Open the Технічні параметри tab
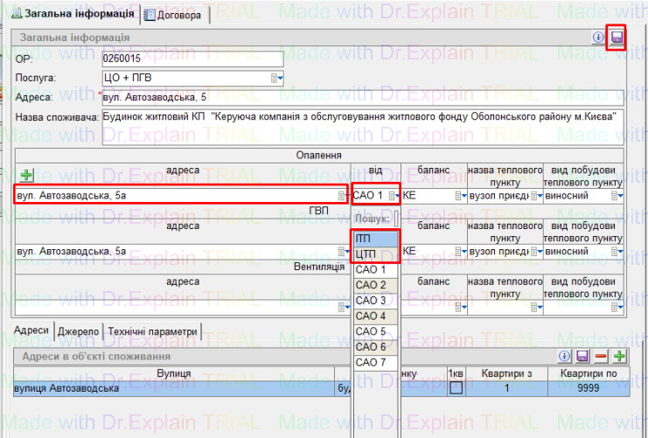The image size is (648, 438). coord(154,331)
